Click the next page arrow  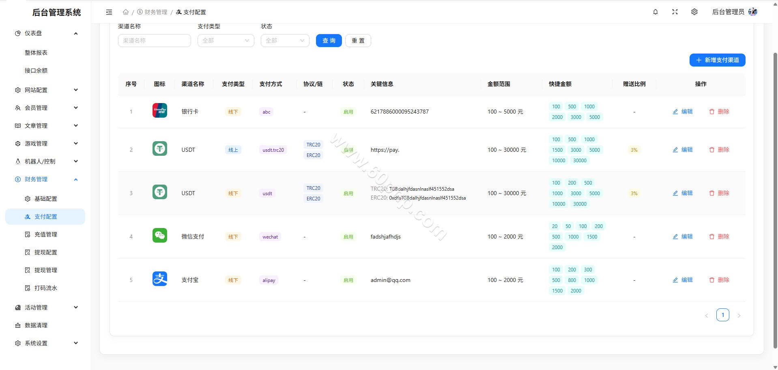(739, 315)
